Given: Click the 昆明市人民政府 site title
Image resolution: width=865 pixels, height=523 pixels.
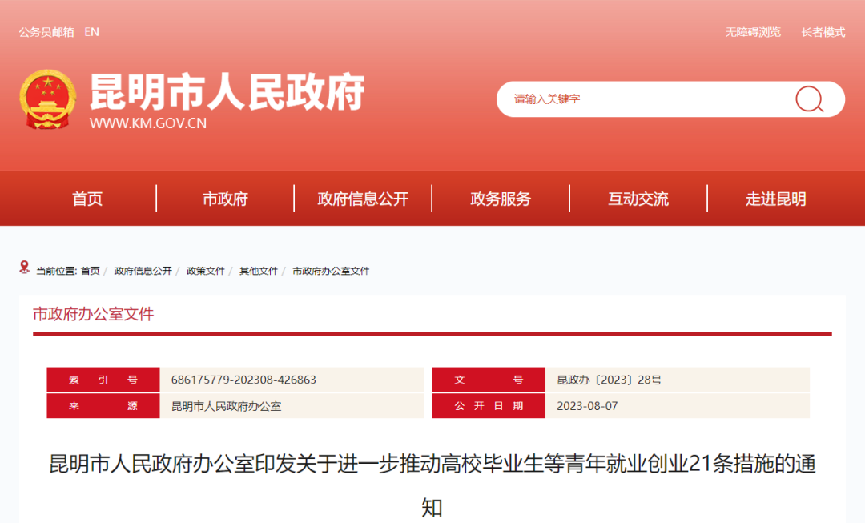Looking at the screenshot, I should coord(227,92).
